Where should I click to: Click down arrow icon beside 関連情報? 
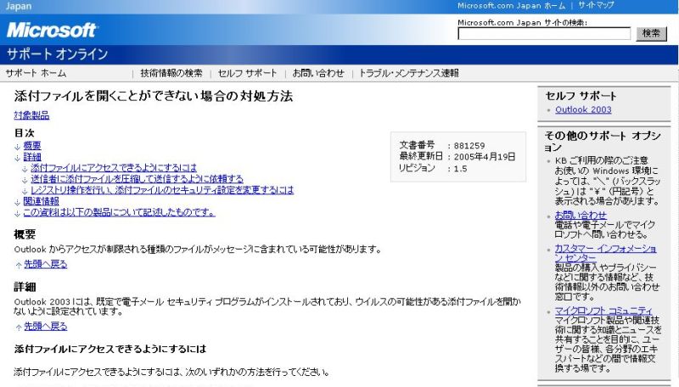[17, 202]
